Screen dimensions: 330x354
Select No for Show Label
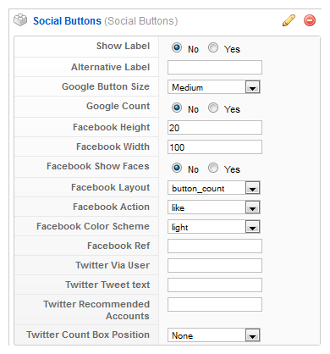[177, 47]
